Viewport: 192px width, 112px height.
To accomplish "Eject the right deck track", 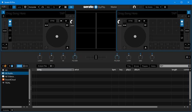I will click(145, 48).
